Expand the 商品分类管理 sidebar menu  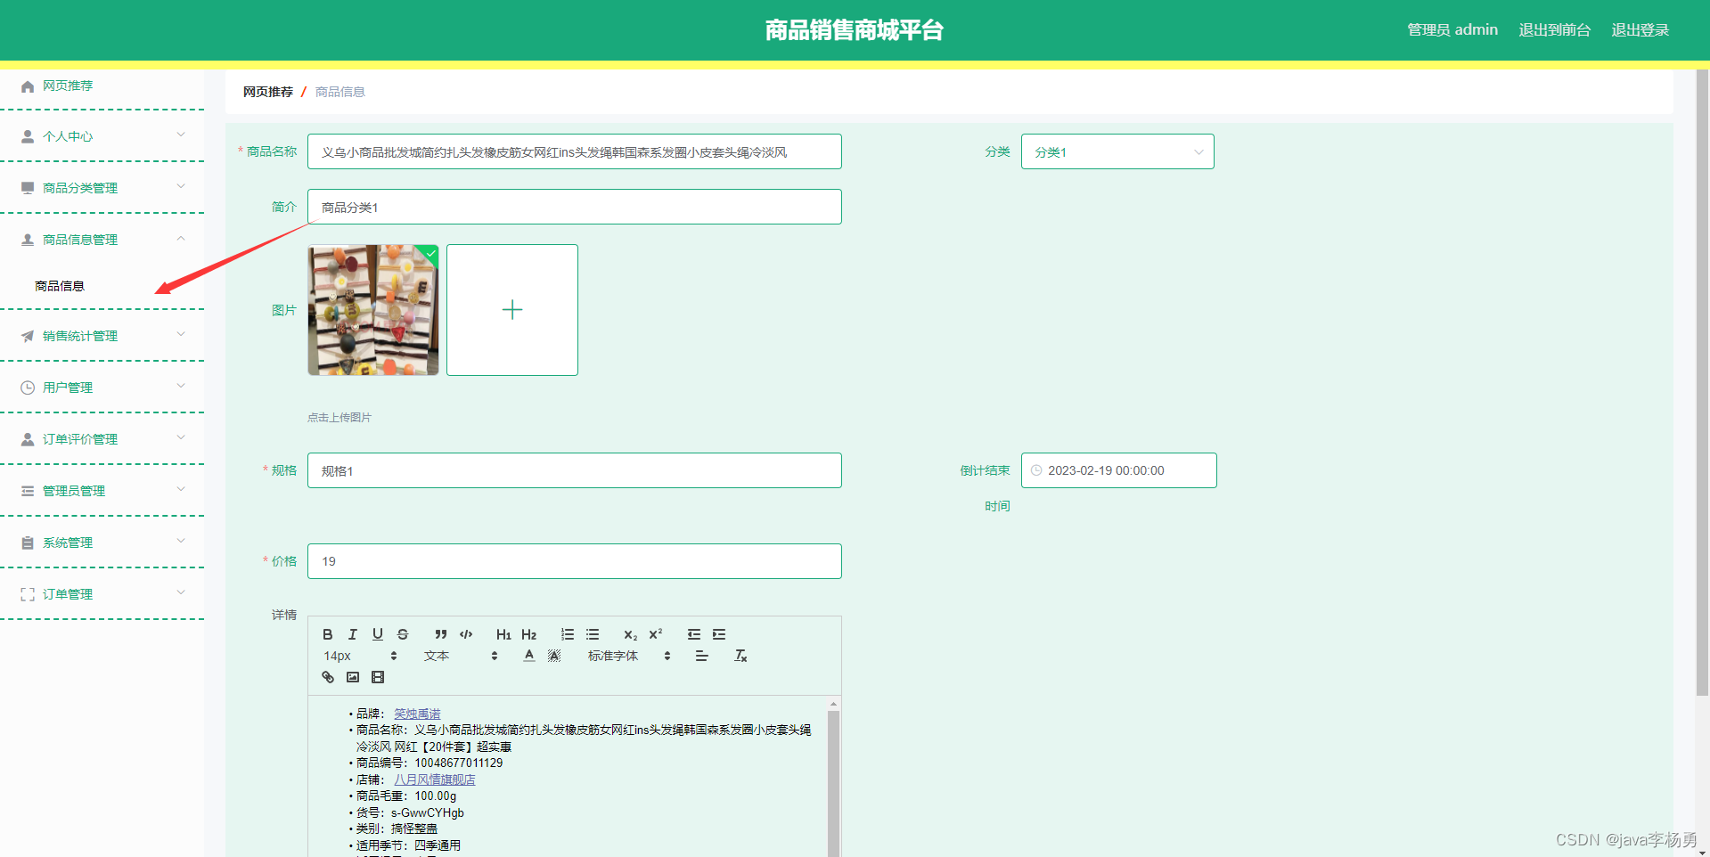click(181, 187)
